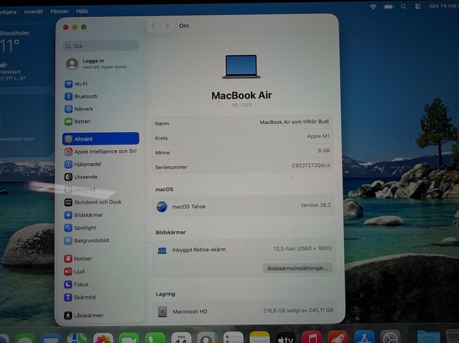Open App Store in the Dock
This screenshot has width=459, height=343.
[x=364, y=337]
